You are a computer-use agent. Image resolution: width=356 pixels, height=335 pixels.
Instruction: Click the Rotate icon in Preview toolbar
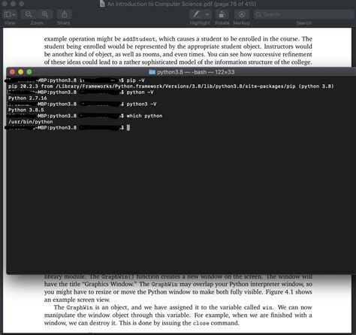tap(222, 14)
